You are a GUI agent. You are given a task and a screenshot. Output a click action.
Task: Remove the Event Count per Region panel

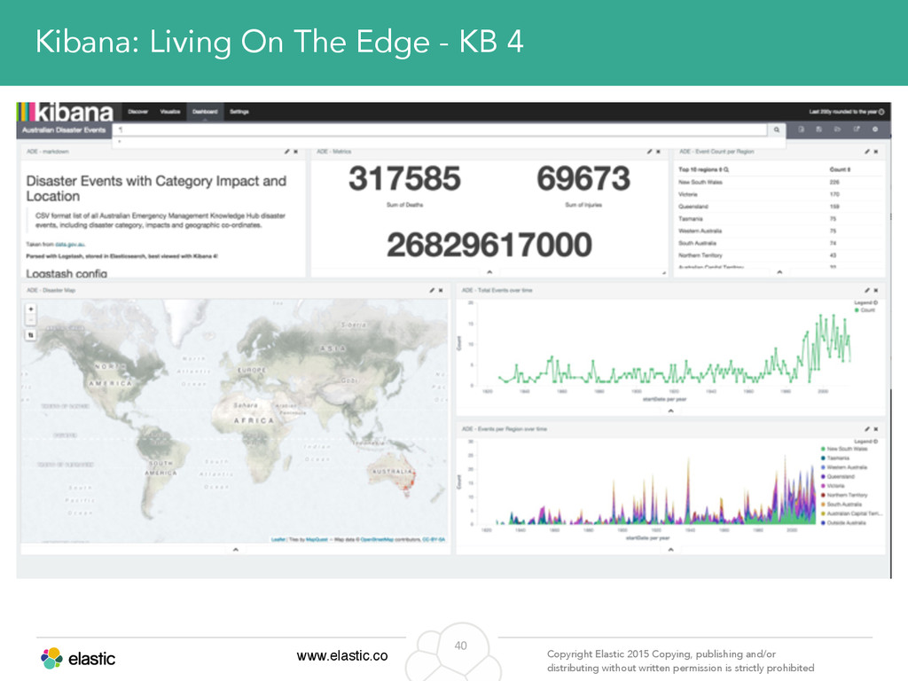(876, 152)
